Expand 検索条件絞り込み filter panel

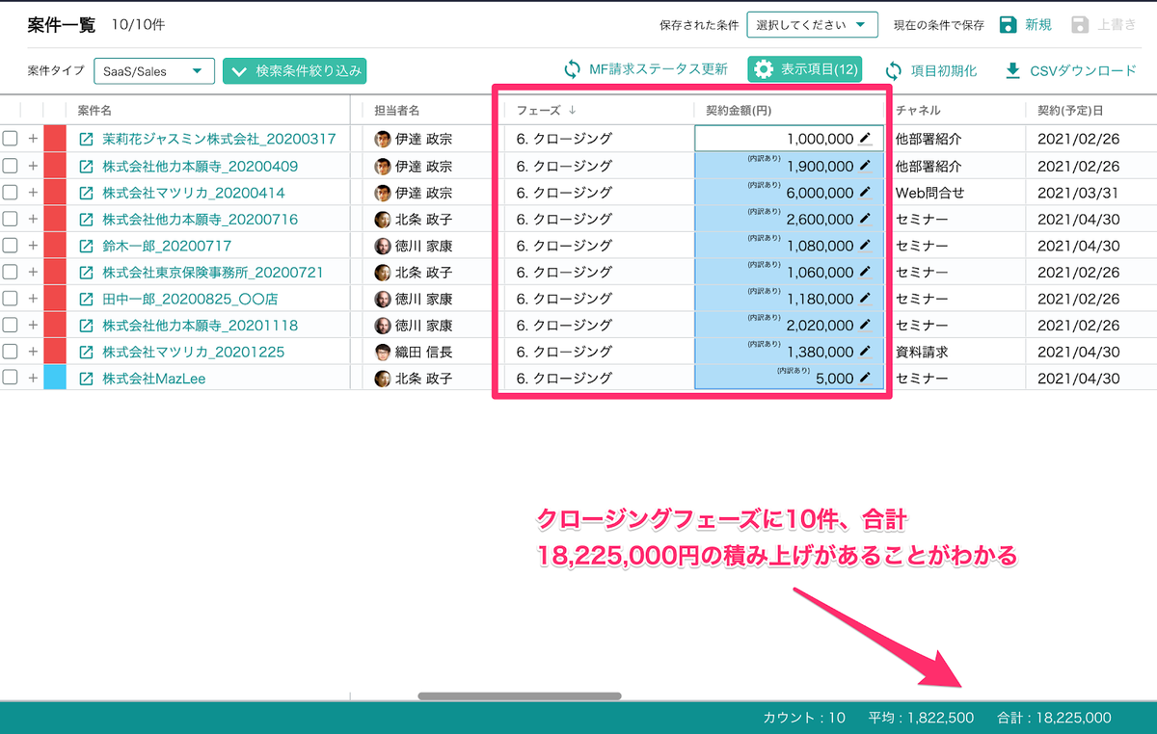click(x=295, y=71)
